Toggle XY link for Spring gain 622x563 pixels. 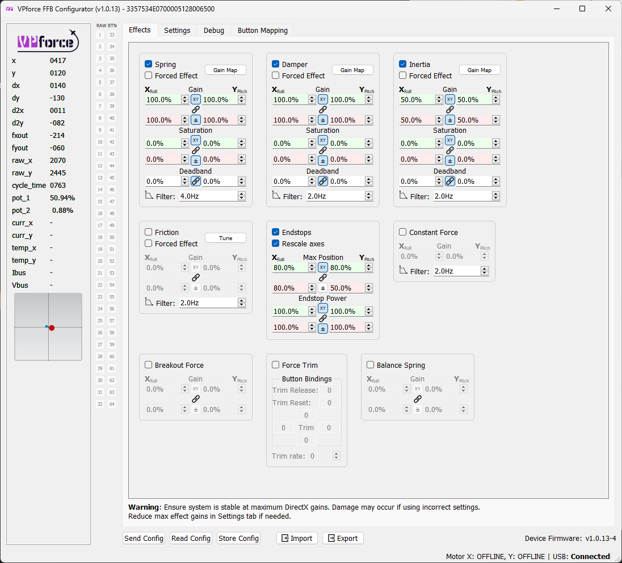pyautogui.click(x=196, y=99)
